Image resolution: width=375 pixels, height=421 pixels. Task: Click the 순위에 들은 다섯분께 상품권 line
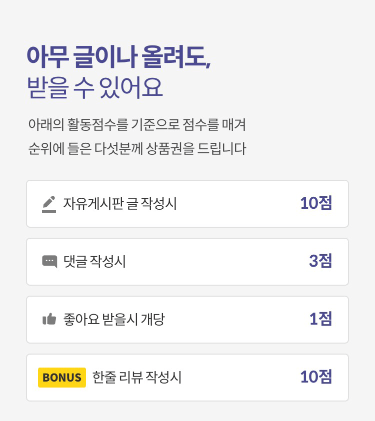pyautogui.click(x=137, y=148)
